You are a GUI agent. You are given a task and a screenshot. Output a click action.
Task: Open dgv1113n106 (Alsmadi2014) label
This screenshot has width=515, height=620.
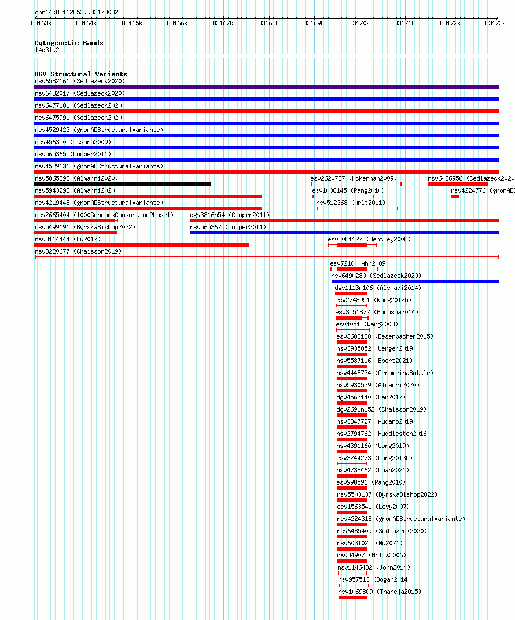[378, 288]
